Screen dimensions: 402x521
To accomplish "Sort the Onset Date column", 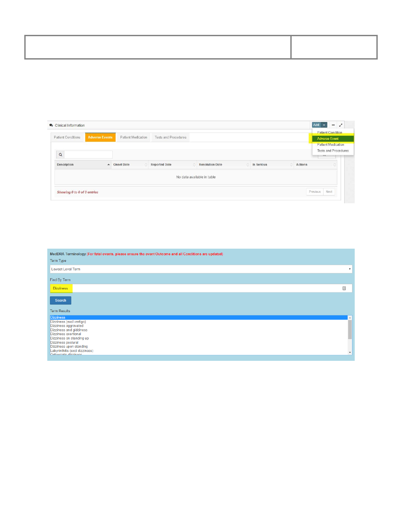I will 146,164.
